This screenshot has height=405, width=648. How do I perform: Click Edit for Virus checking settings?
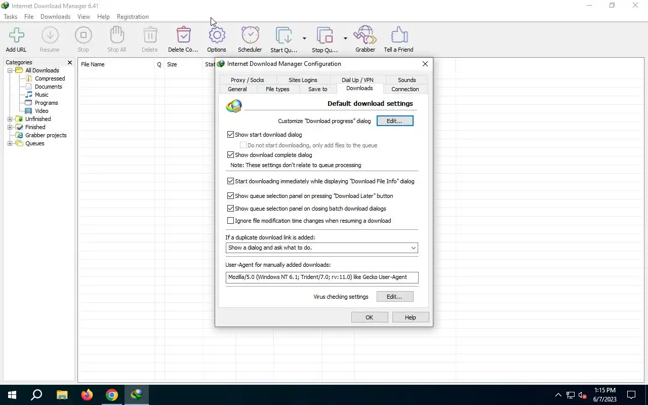click(x=395, y=297)
